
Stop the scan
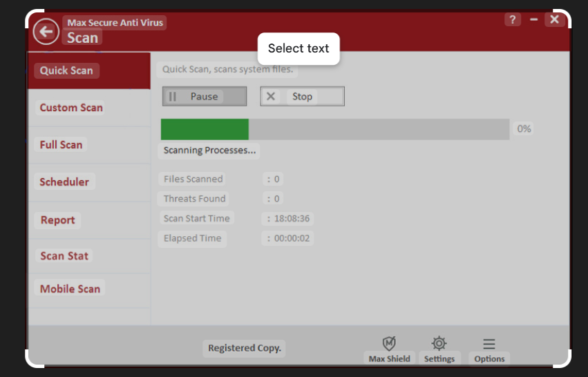point(302,96)
